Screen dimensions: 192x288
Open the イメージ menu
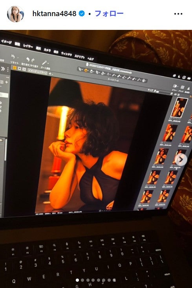(x=6, y=42)
